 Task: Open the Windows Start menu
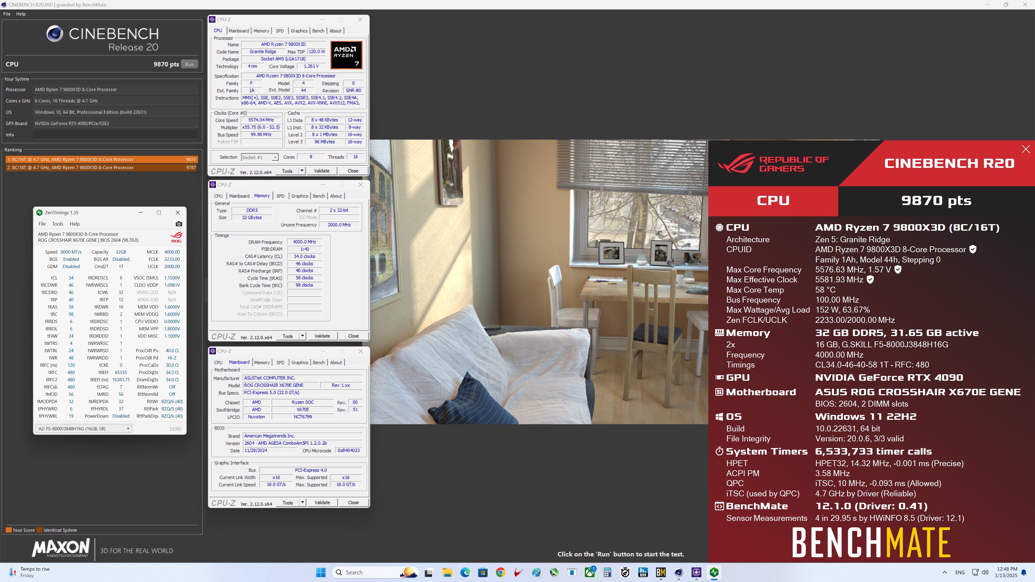click(x=321, y=572)
